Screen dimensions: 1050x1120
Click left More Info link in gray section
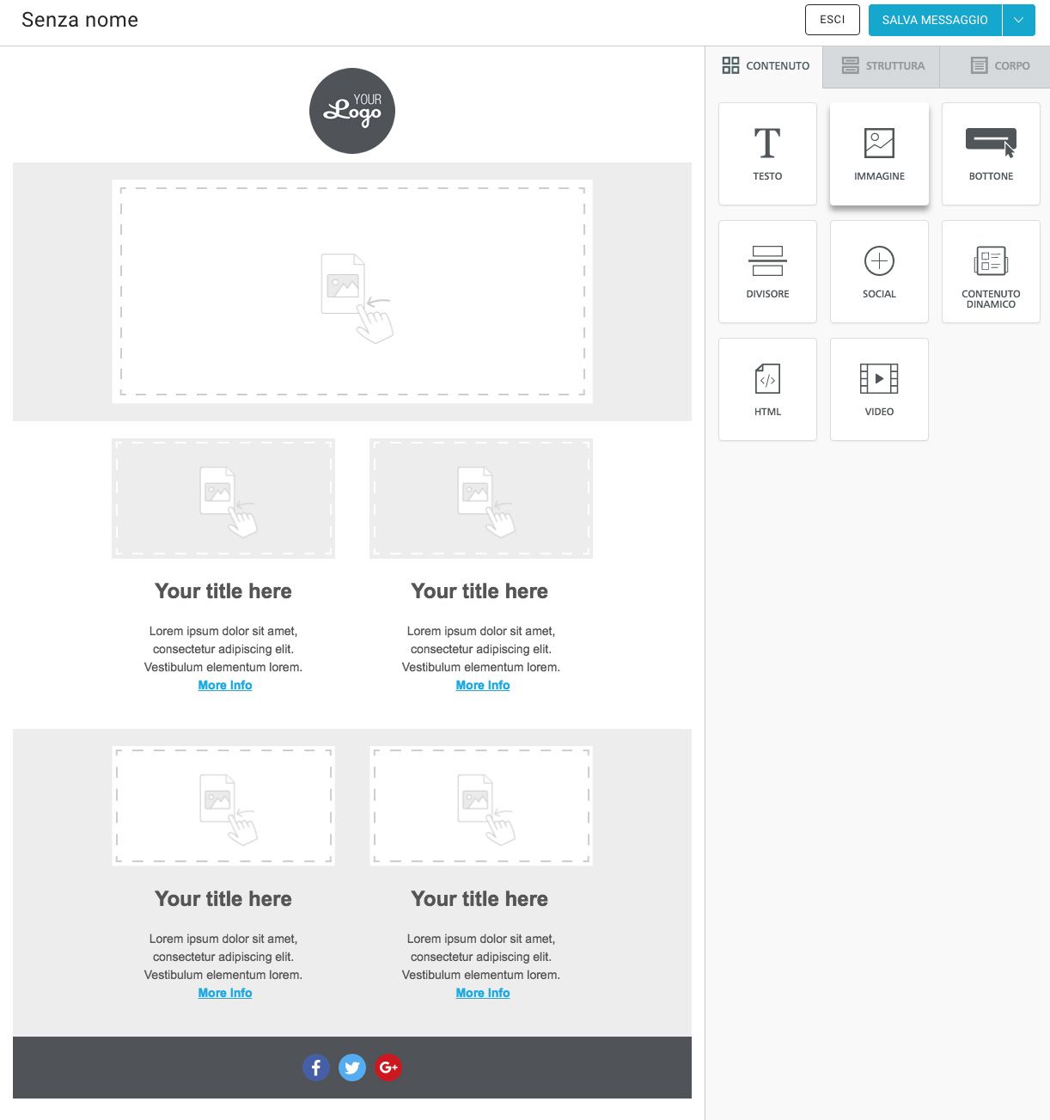point(225,993)
